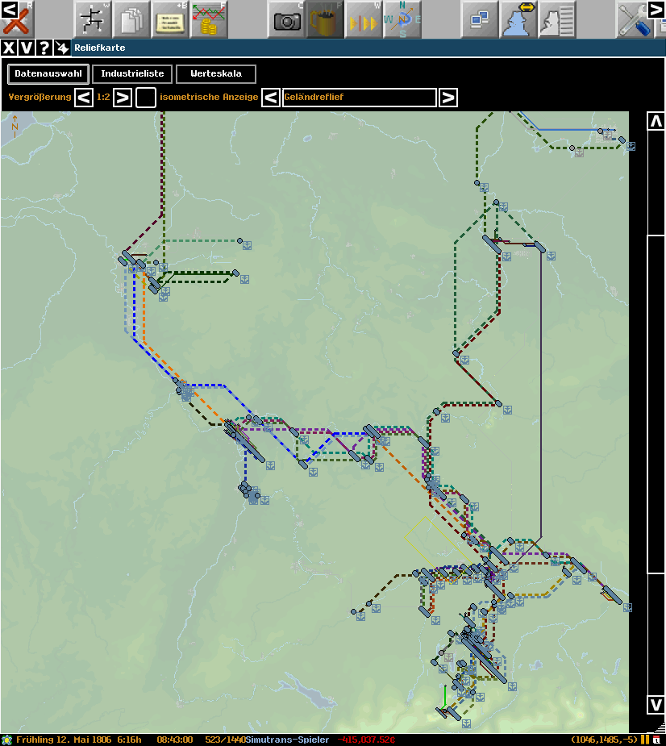The height and width of the screenshot is (746, 666).
Task: Click the screenshot camera icon
Action: (287, 19)
